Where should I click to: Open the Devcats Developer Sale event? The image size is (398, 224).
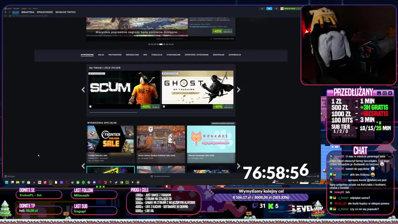(x=211, y=144)
